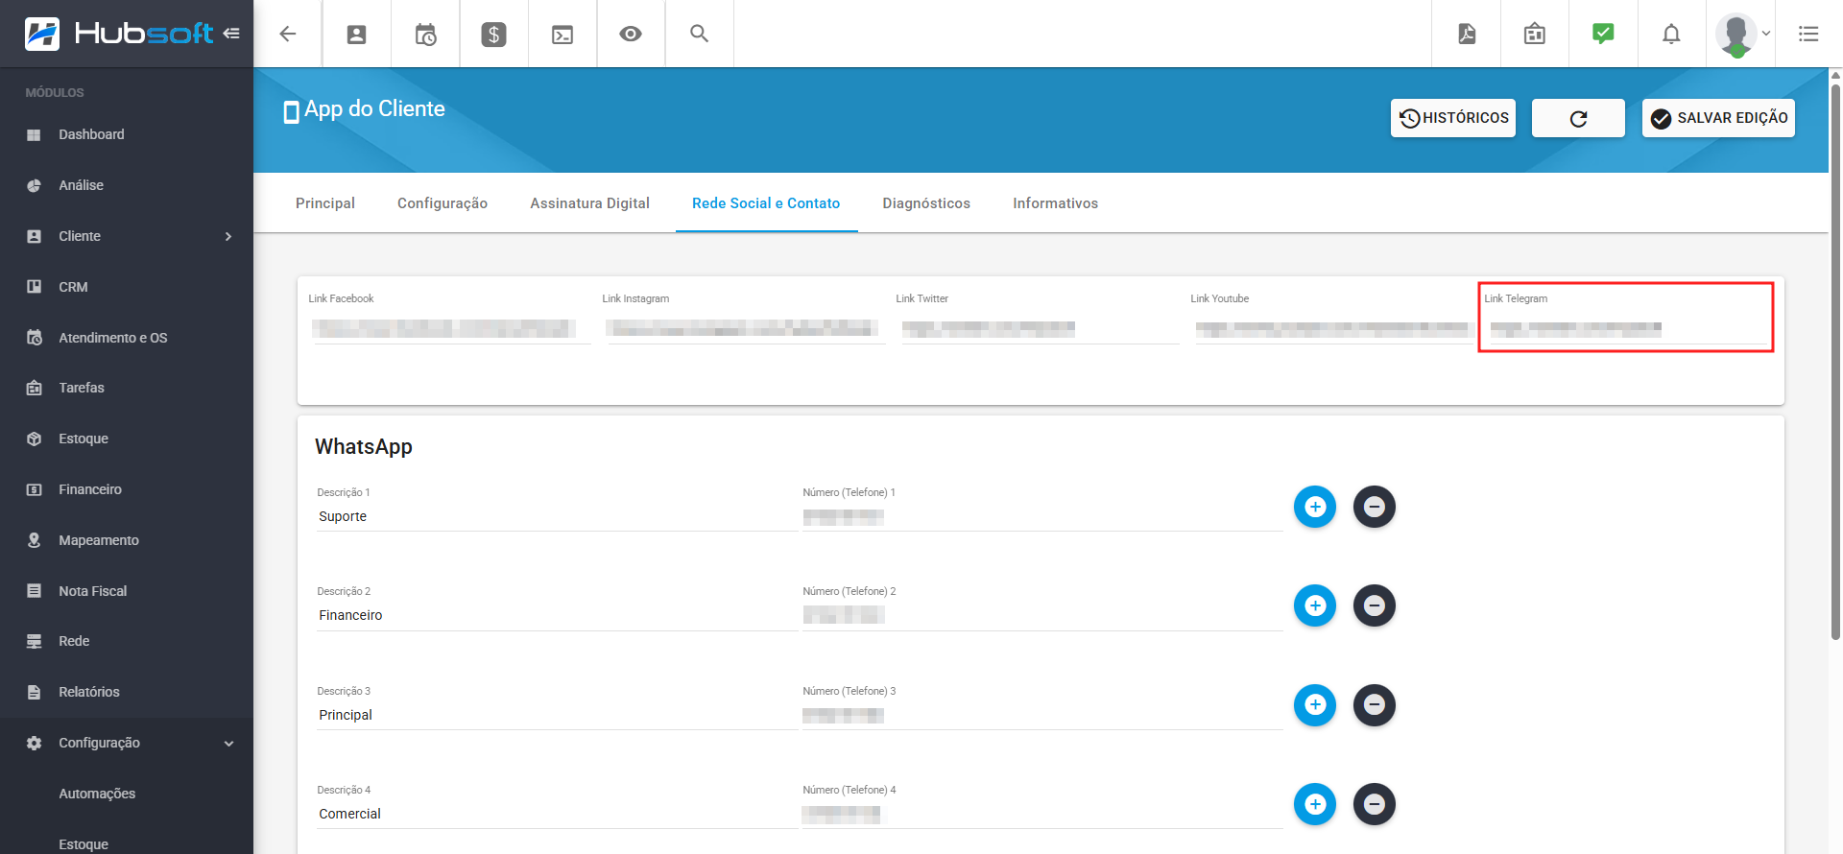The height and width of the screenshot is (854, 1843).
Task: Open the client contact card icon
Action: pos(356,34)
